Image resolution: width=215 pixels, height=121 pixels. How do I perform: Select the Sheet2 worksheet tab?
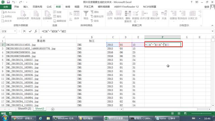point(40,109)
